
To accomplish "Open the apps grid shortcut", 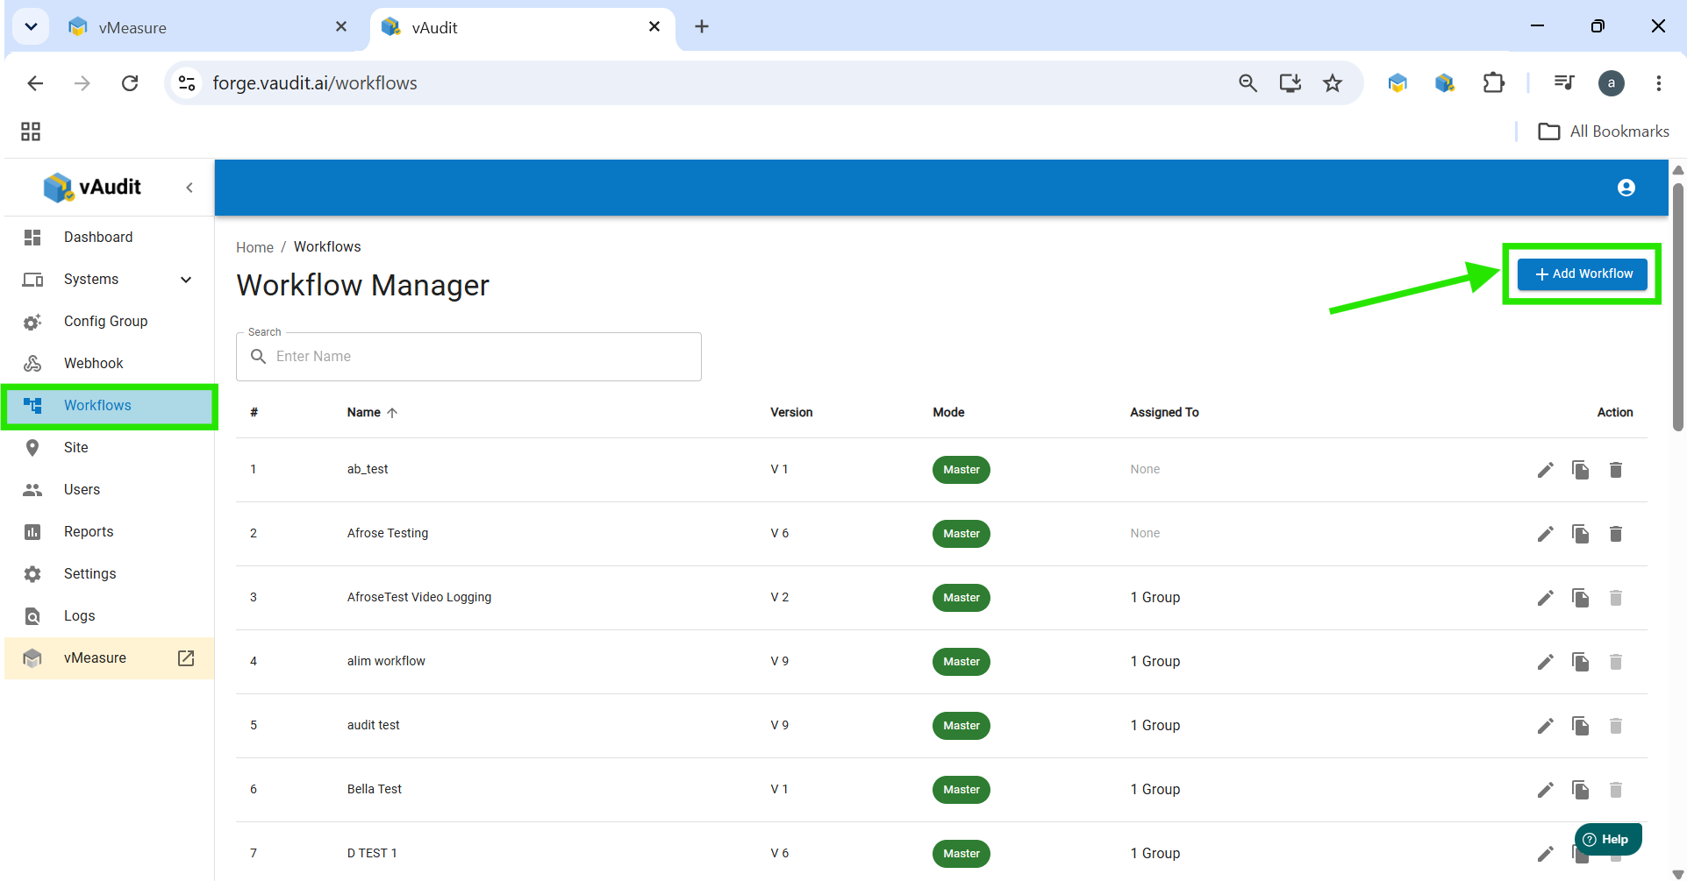I will coord(31,131).
